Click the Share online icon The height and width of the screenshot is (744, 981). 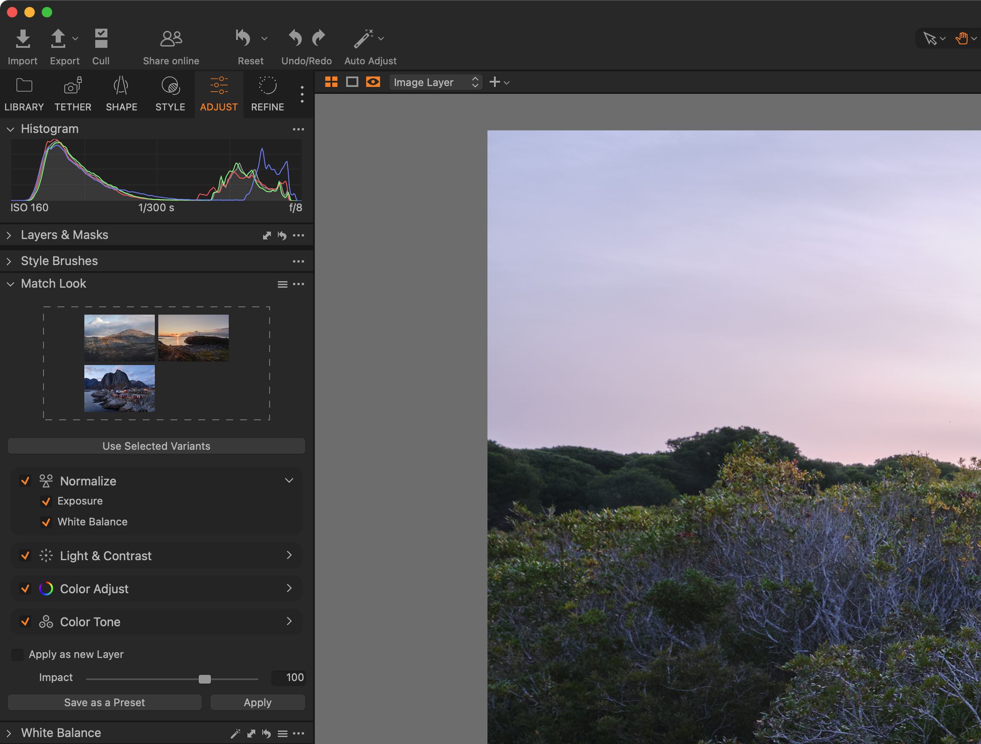tap(170, 37)
